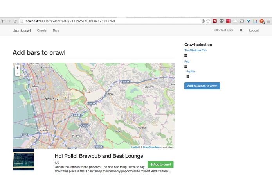Open the OpenStreetMap attribution link
The width and height of the screenshot is (272, 193).
[151, 147]
